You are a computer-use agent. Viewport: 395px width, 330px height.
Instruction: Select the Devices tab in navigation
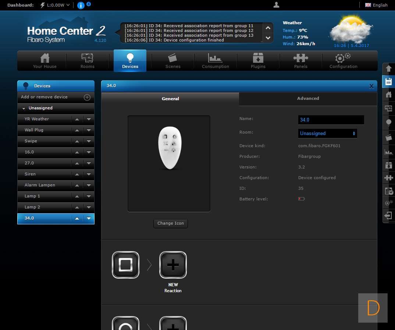(x=130, y=61)
